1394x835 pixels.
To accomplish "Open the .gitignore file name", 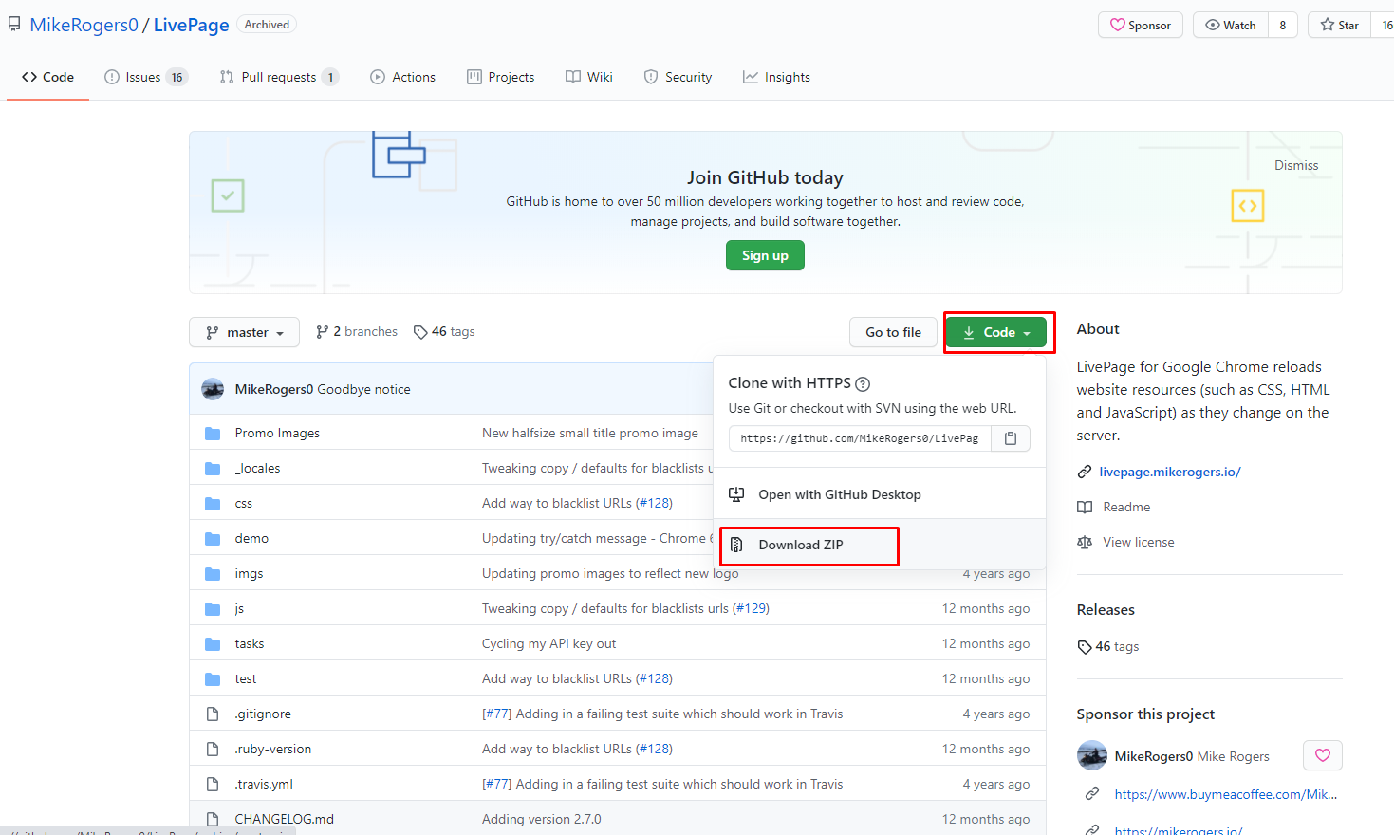I will pos(263,714).
